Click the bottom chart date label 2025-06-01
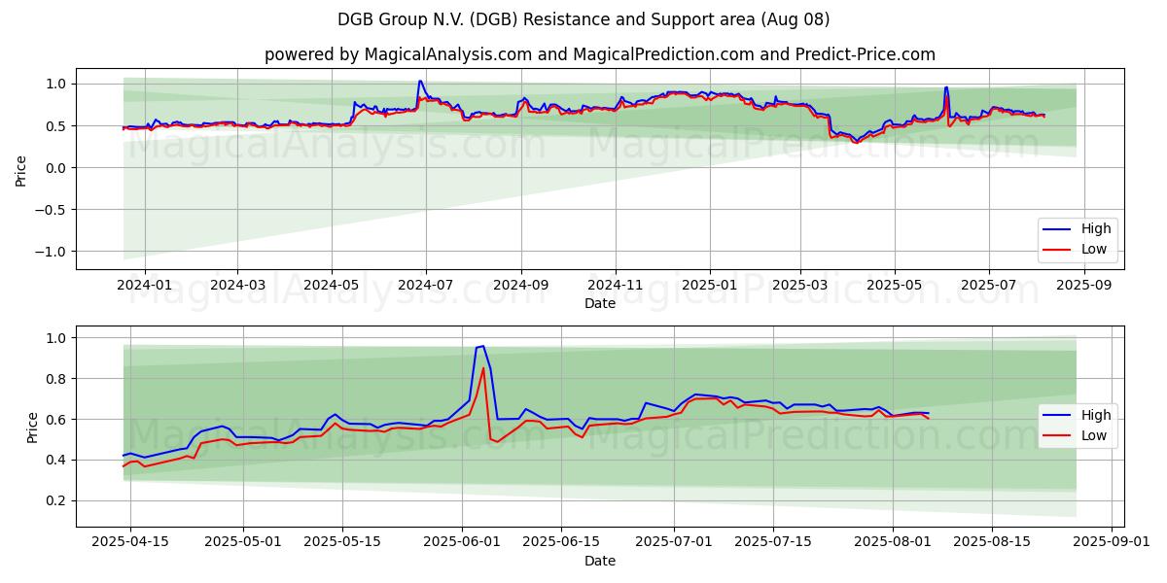This screenshot has width=1167, height=583. click(462, 543)
